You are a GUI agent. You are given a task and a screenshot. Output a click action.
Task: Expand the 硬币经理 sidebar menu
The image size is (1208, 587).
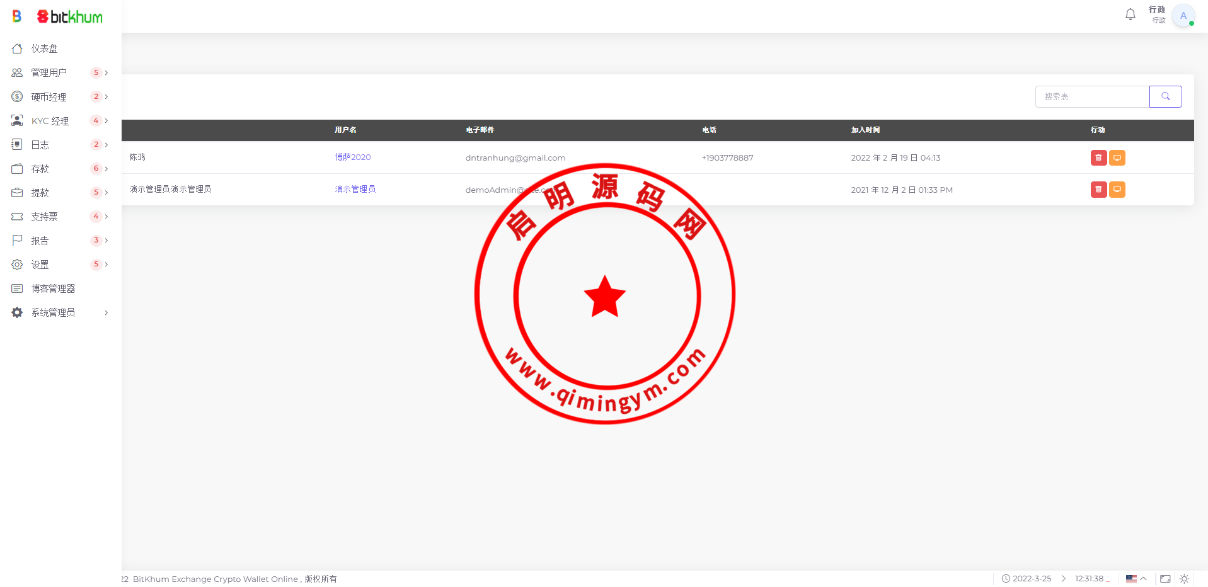pos(60,97)
